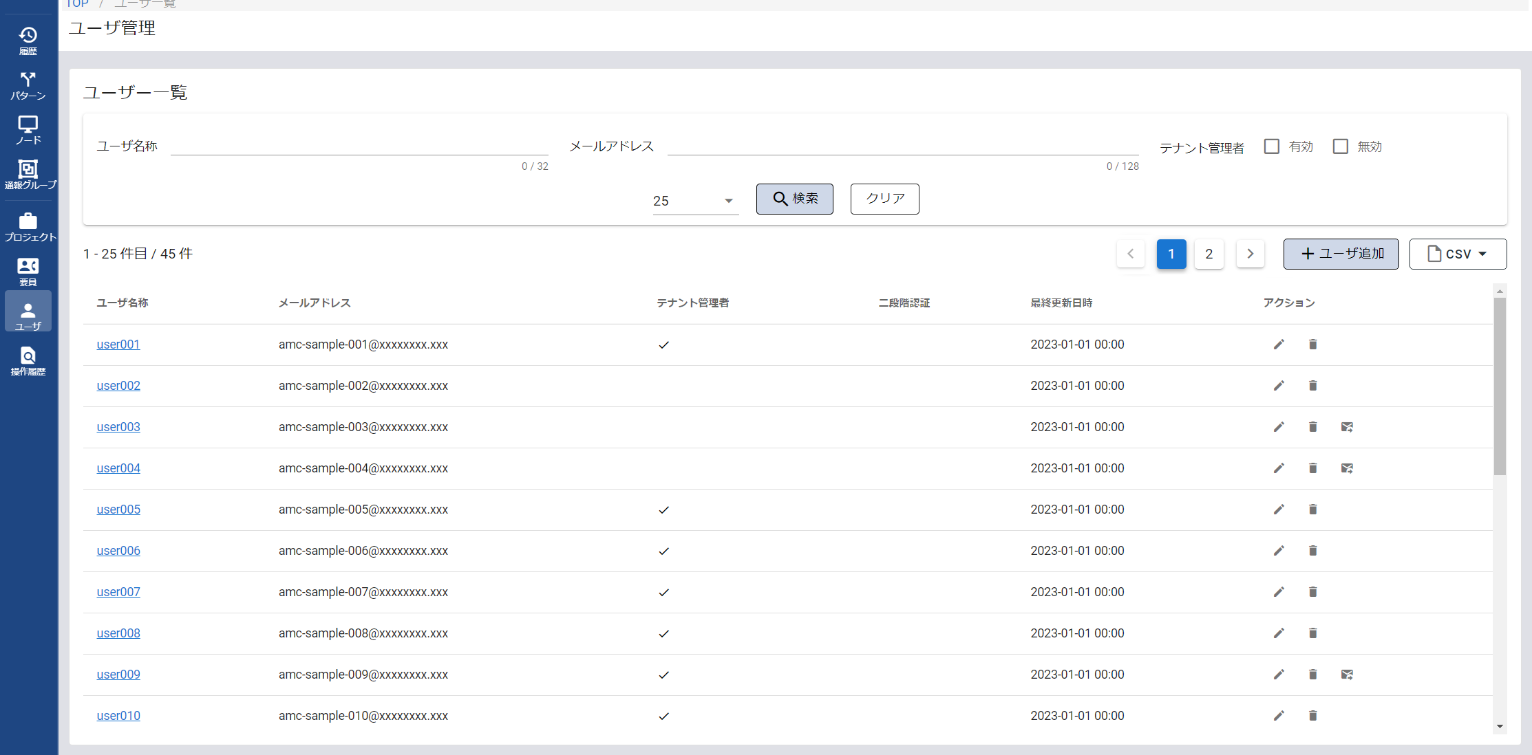Screen dimensions: 1532x755
Task: Click the pencil edit icon for user001
Action: point(1279,344)
